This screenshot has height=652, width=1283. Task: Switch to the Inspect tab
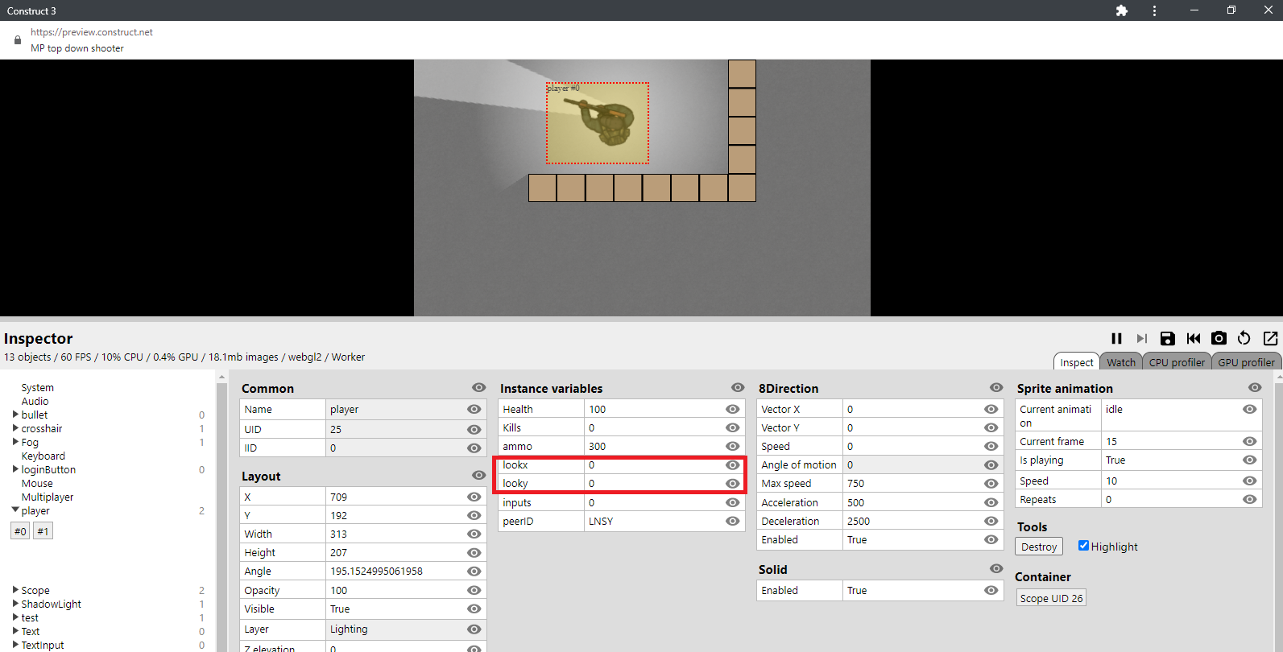coord(1076,362)
